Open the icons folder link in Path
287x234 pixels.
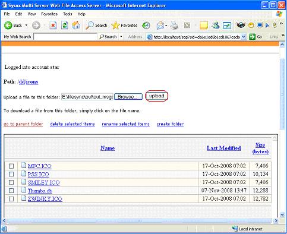point(32,82)
